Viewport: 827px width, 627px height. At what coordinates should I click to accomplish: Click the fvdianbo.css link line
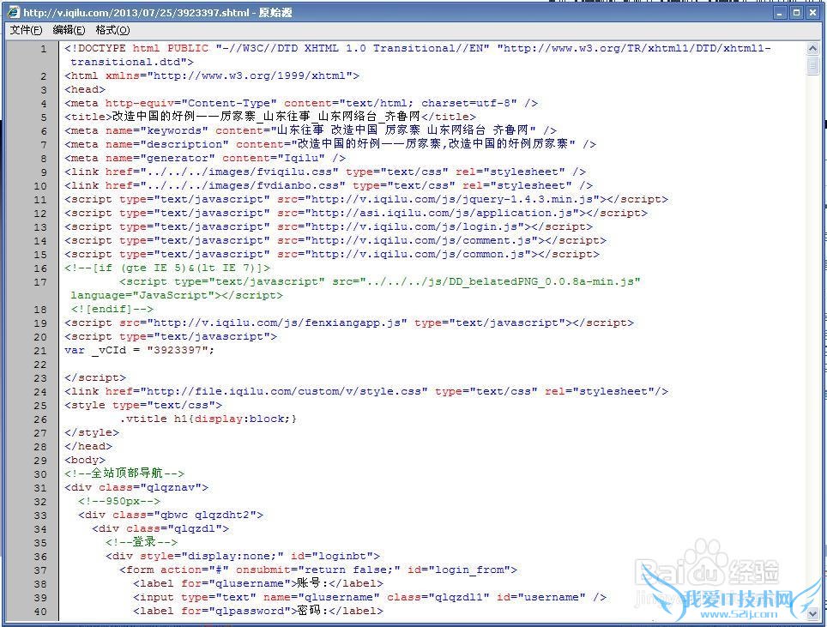(x=329, y=185)
